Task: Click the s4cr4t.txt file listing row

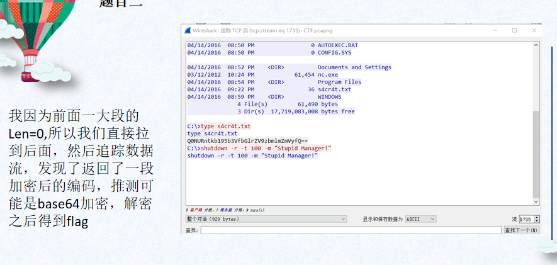Action: point(269,89)
